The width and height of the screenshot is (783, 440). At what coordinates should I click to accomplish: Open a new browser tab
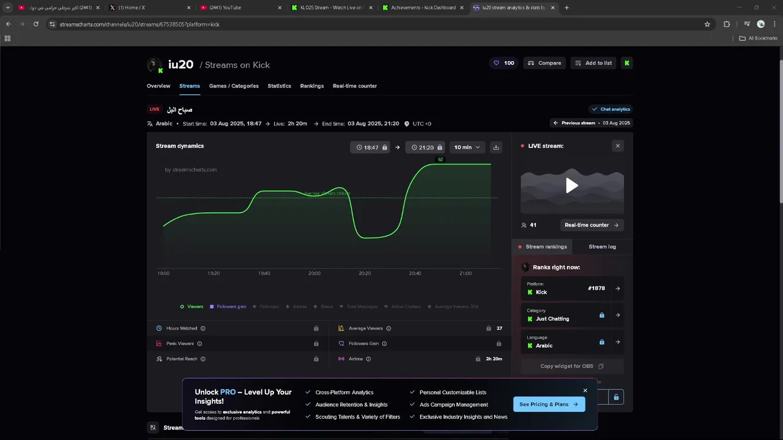click(x=566, y=8)
